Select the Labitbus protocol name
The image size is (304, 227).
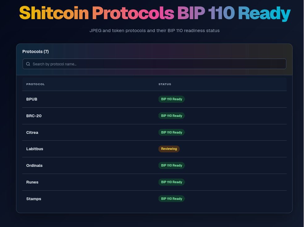click(35, 149)
